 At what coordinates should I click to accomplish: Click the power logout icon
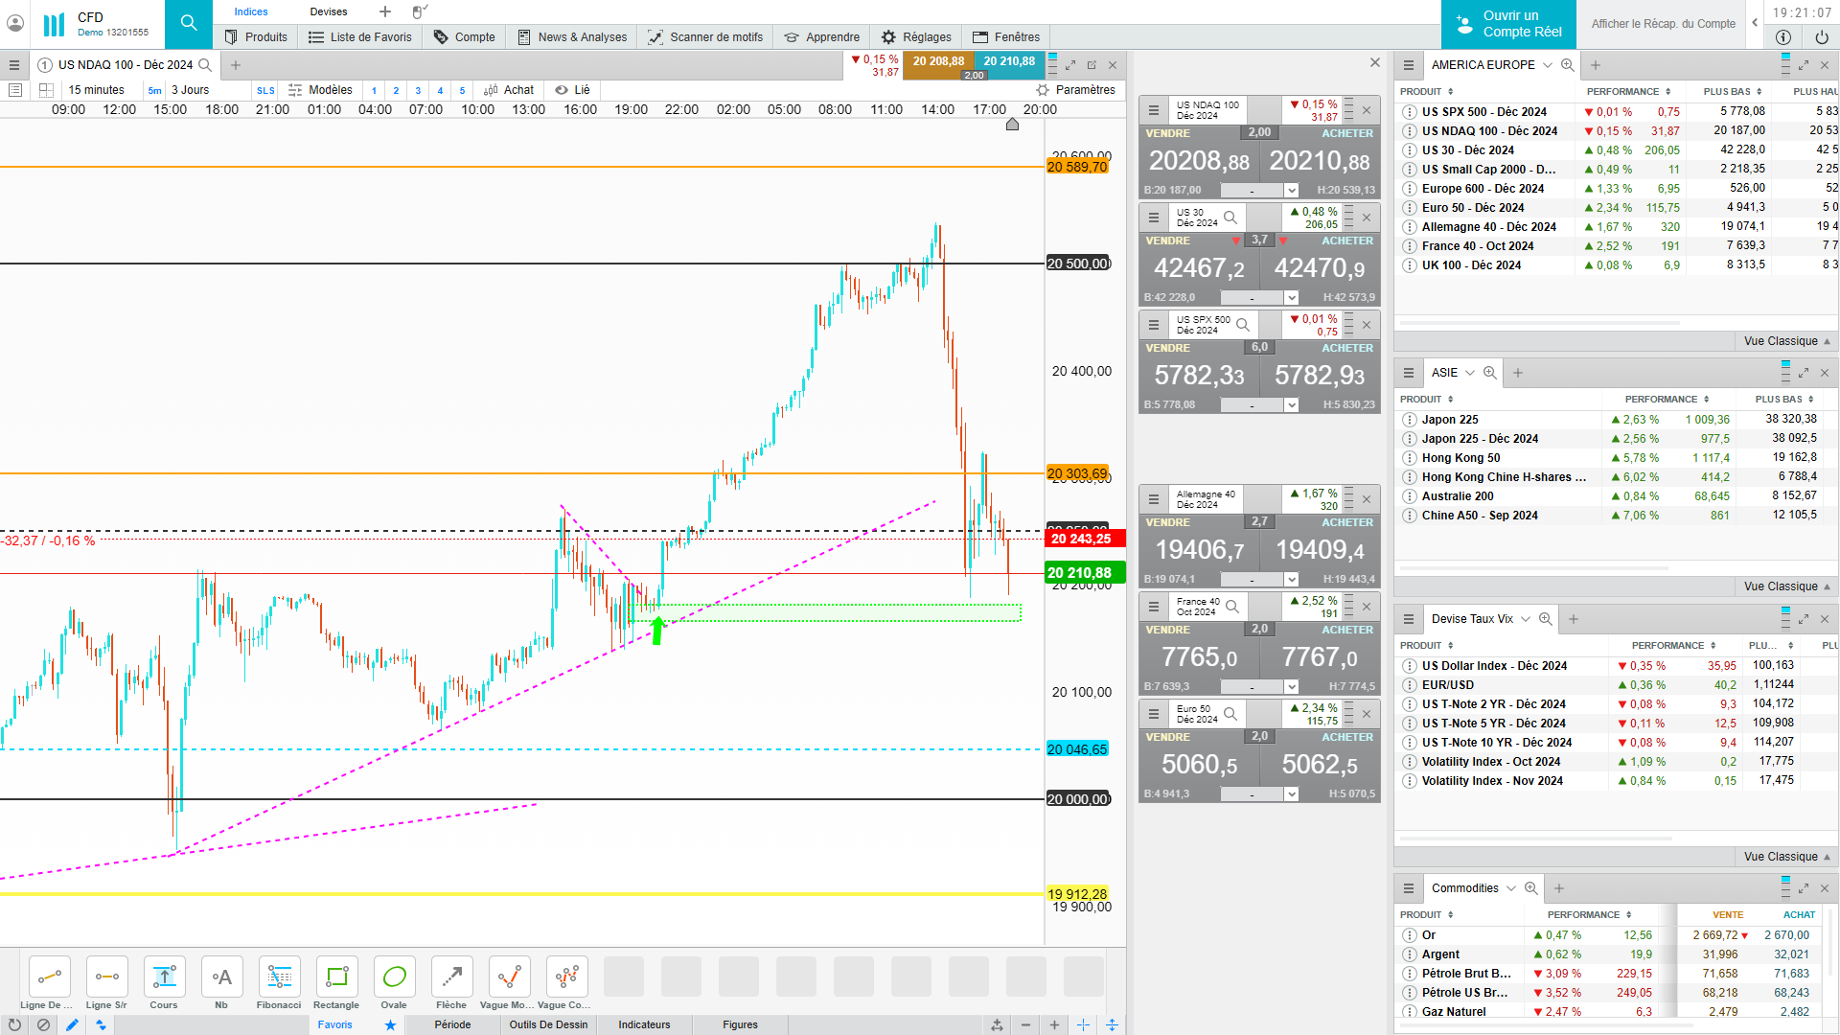click(1822, 37)
